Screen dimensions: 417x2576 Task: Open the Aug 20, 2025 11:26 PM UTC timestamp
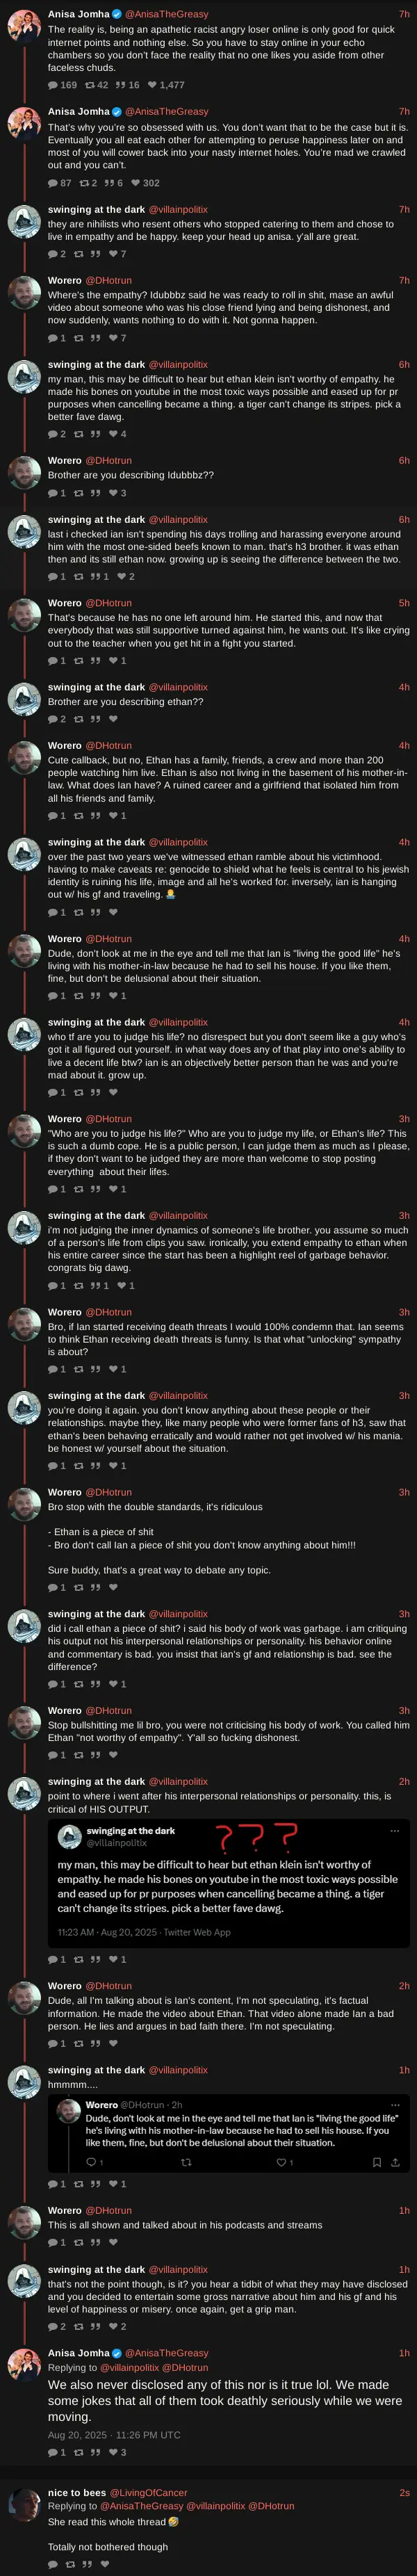tap(114, 2434)
